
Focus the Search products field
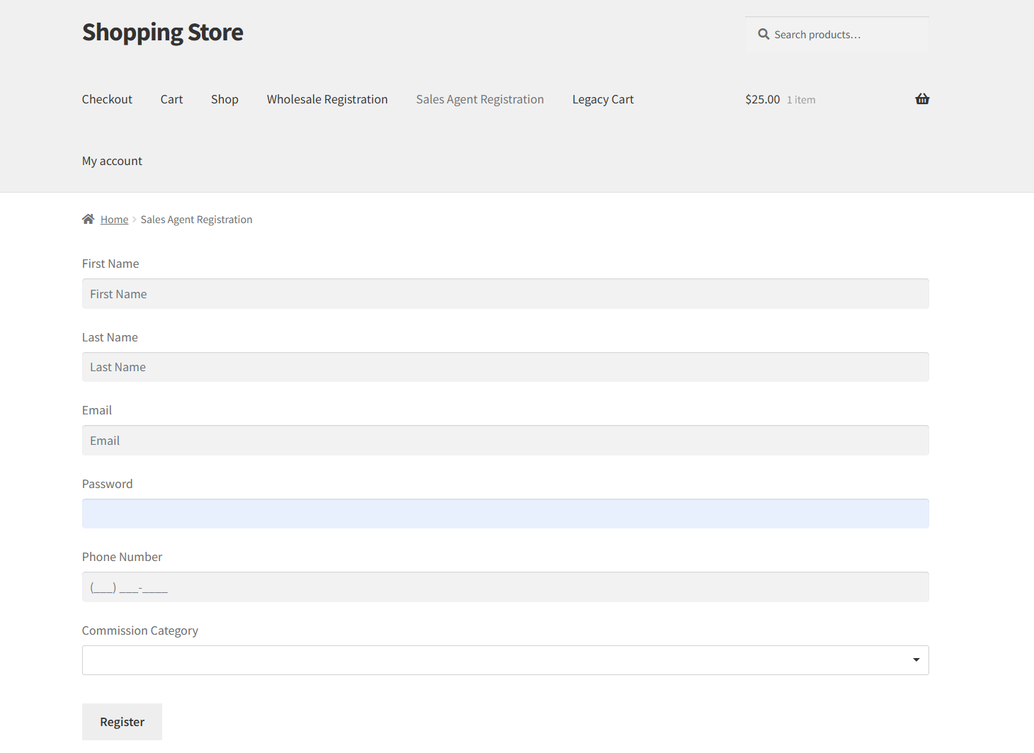836,34
